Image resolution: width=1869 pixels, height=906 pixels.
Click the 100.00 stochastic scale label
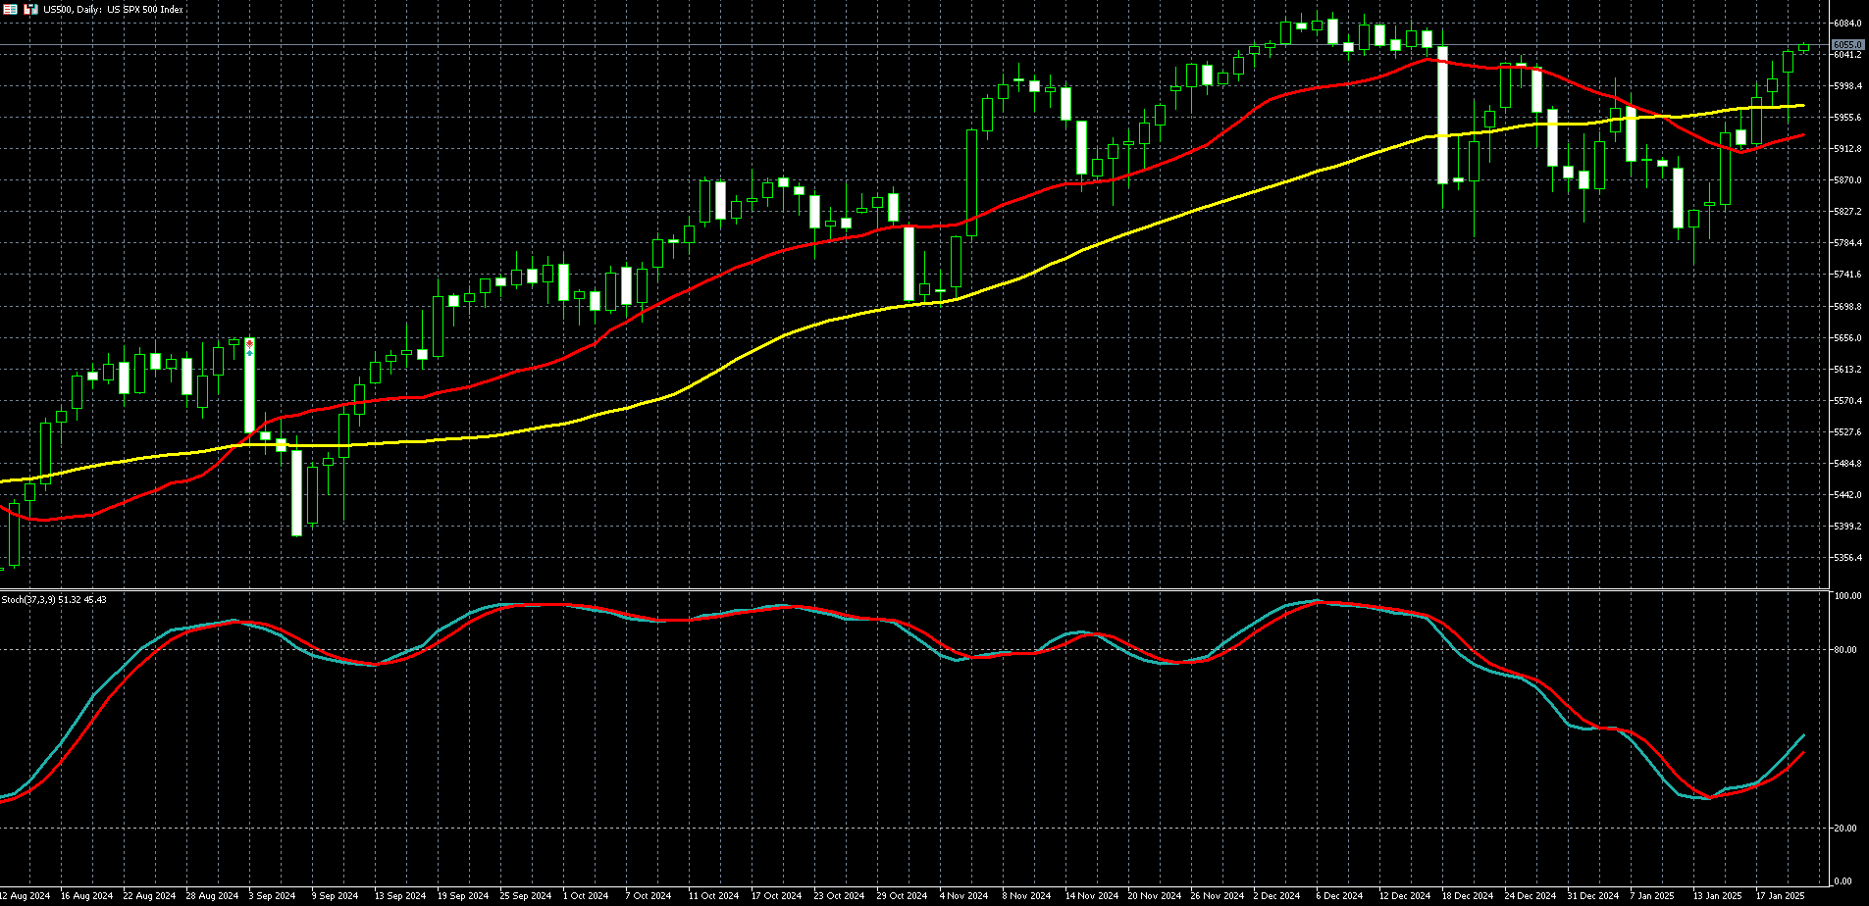point(1848,596)
